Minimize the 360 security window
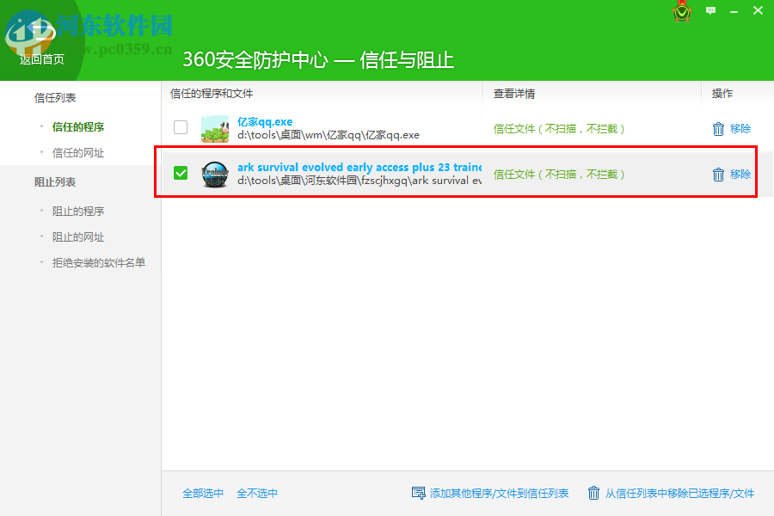The image size is (774, 516). coord(734,11)
